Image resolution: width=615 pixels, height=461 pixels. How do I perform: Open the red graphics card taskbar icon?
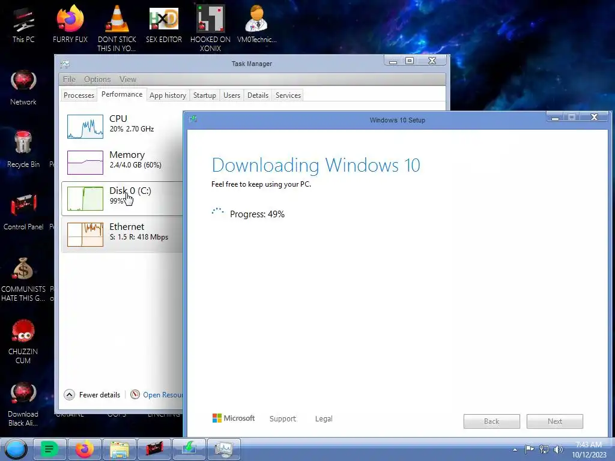154,449
